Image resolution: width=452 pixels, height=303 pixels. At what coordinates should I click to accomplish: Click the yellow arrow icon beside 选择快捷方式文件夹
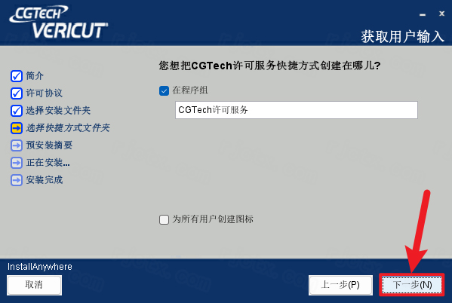17,128
